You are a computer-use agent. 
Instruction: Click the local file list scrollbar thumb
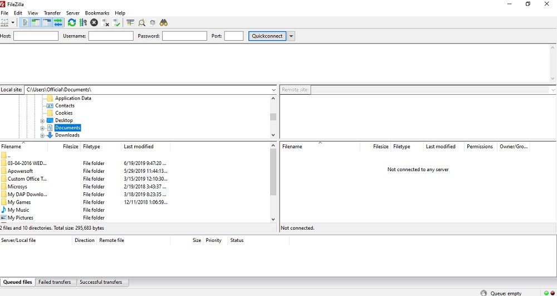[x=273, y=172]
